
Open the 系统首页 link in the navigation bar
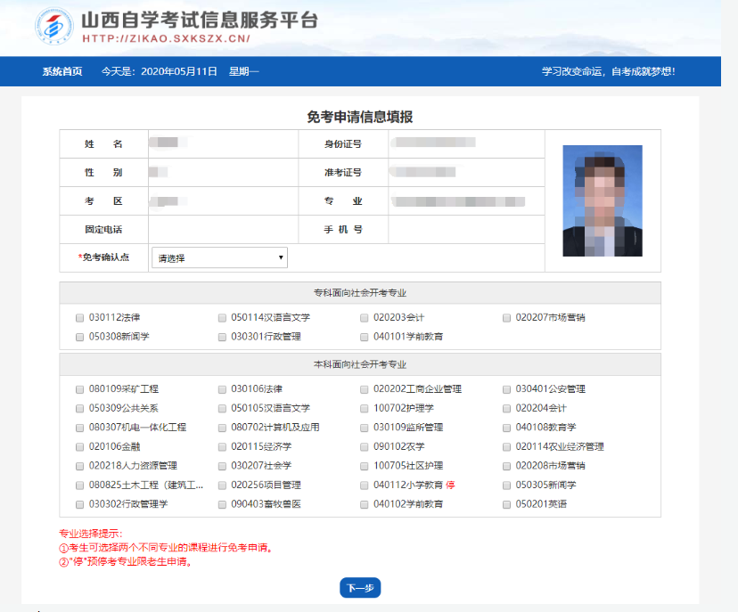pos(62,71)
